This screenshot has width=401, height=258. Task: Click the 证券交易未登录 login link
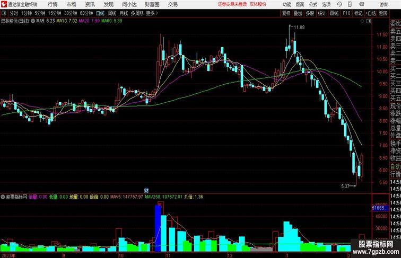pos(232,4)
